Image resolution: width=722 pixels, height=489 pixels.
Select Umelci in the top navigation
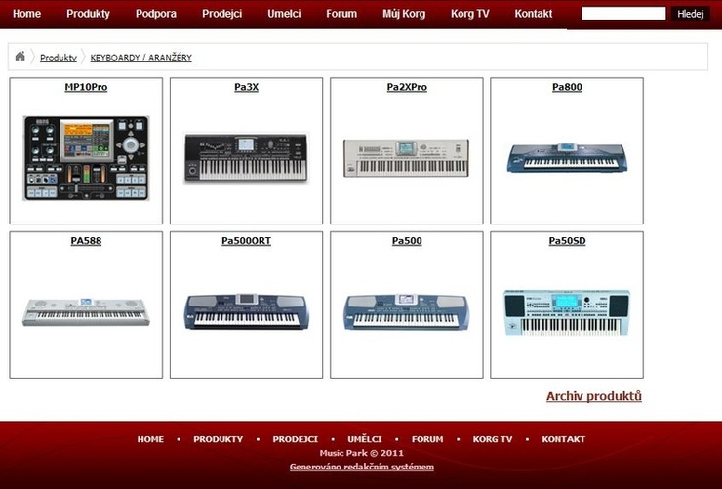tap(284, 14)
